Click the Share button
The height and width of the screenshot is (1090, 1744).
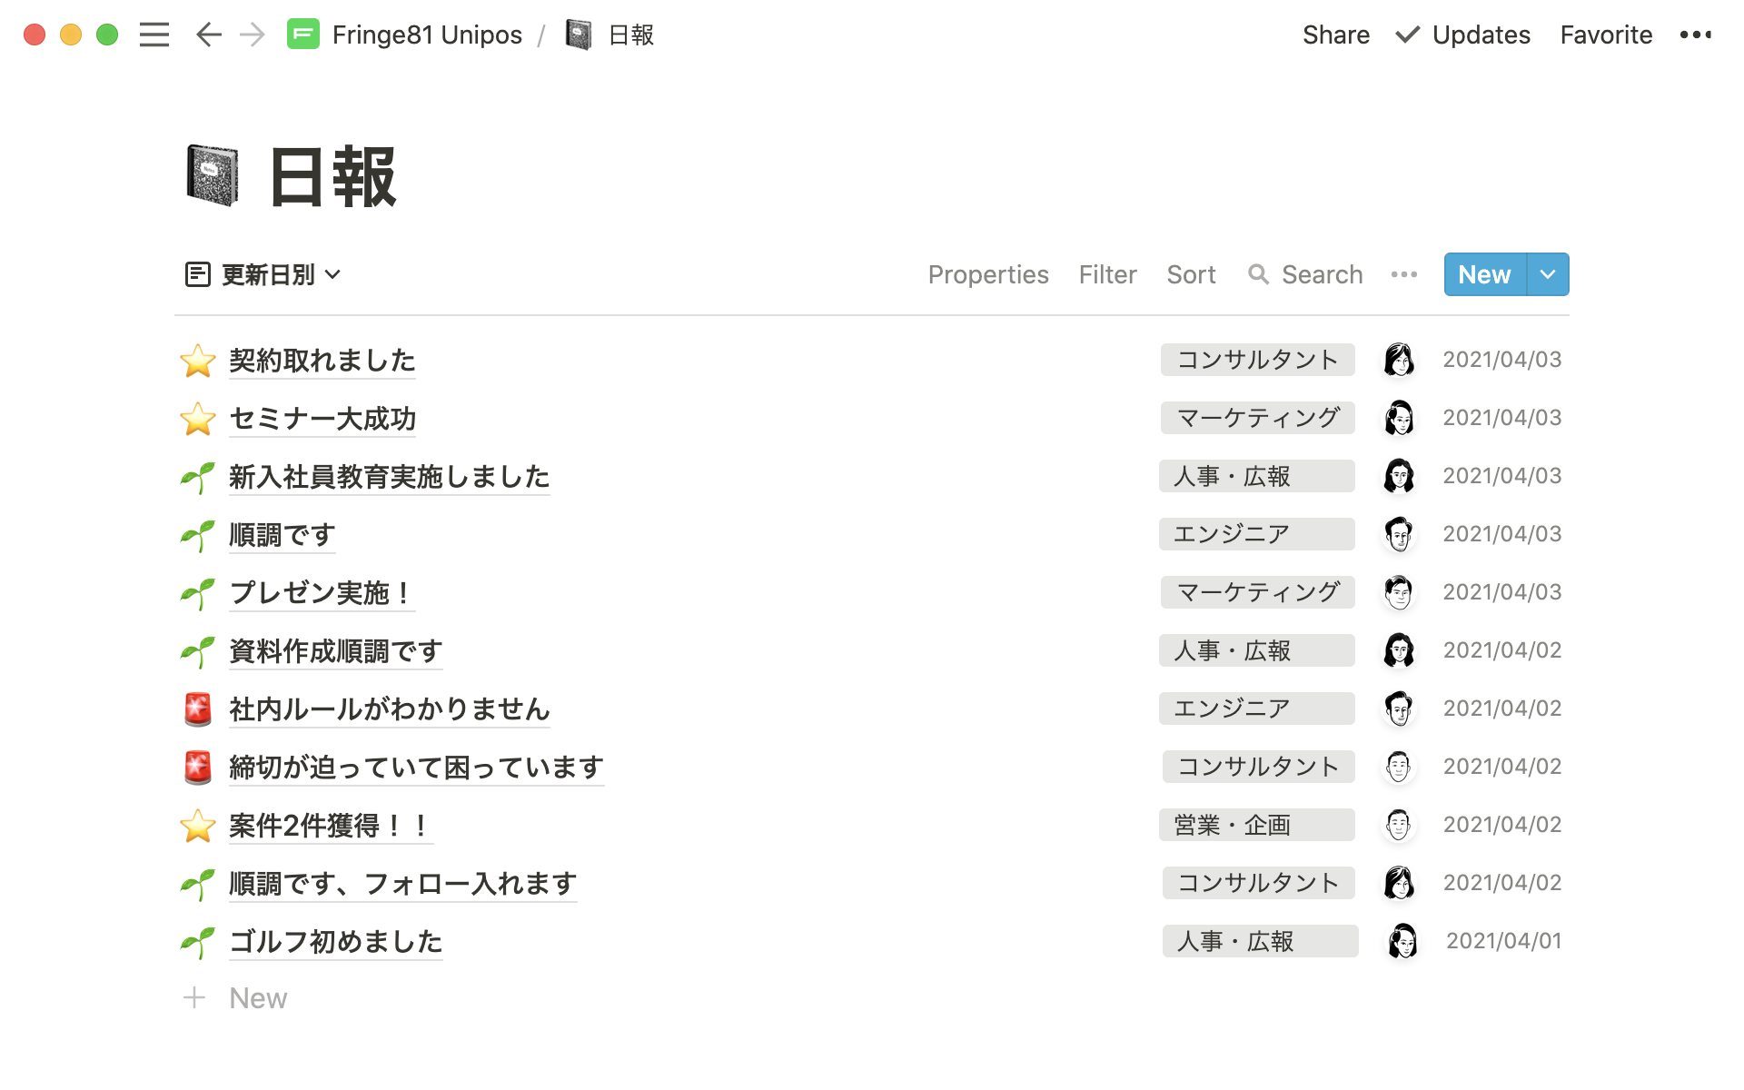tap(1335, 35)
